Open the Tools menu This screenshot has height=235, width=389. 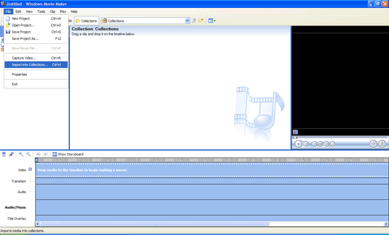[x=41, y=12]
